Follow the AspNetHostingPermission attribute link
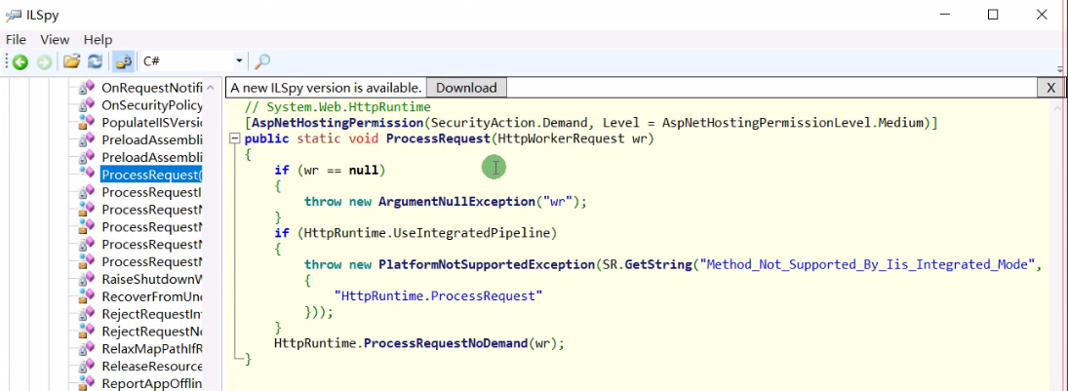 337,123
